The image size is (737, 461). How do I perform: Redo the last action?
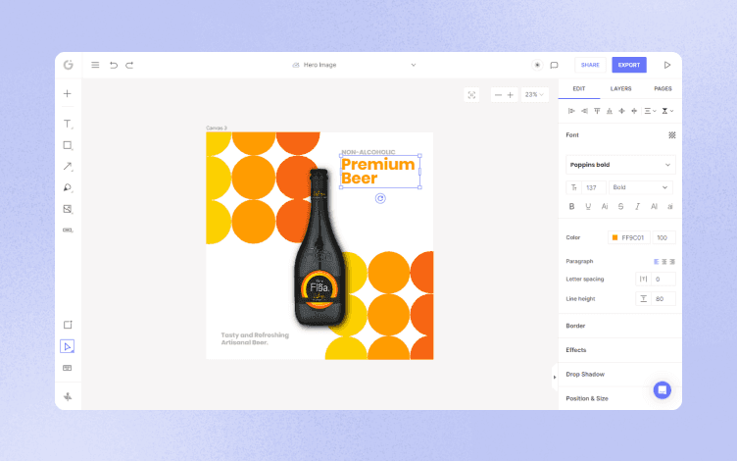pos(129,65)
